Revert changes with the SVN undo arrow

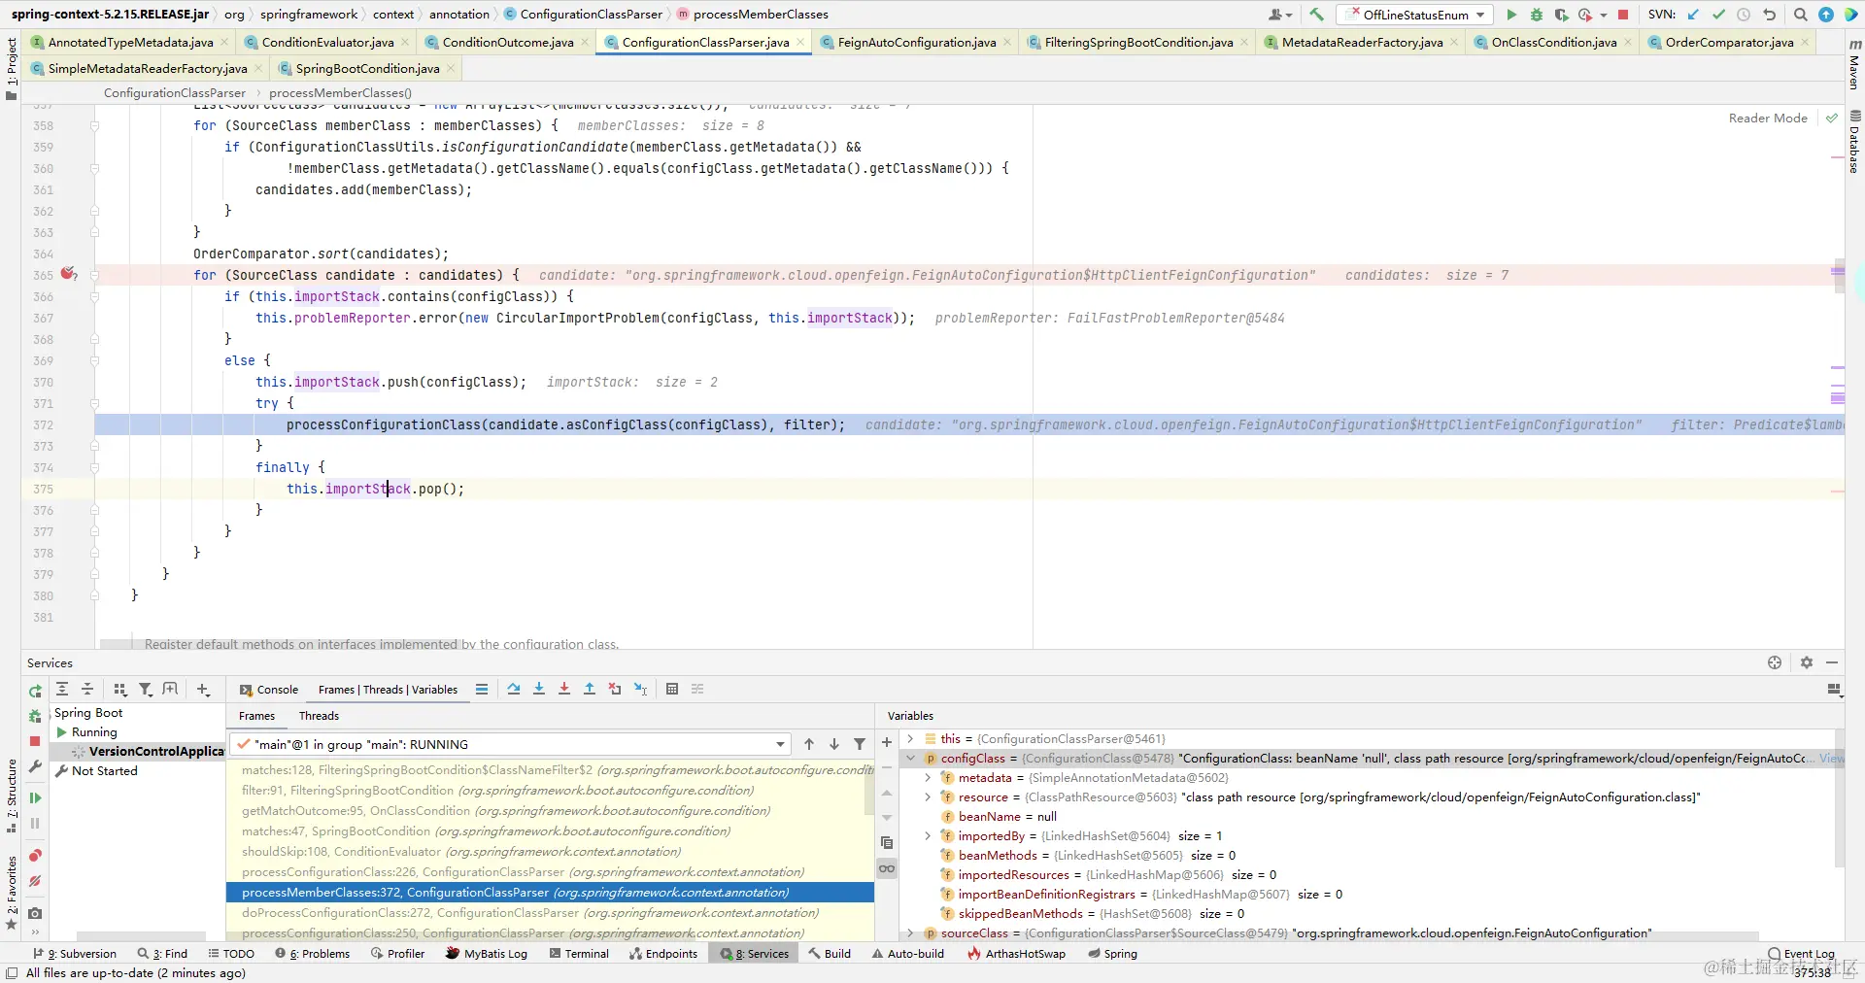tap(1769, 15)
